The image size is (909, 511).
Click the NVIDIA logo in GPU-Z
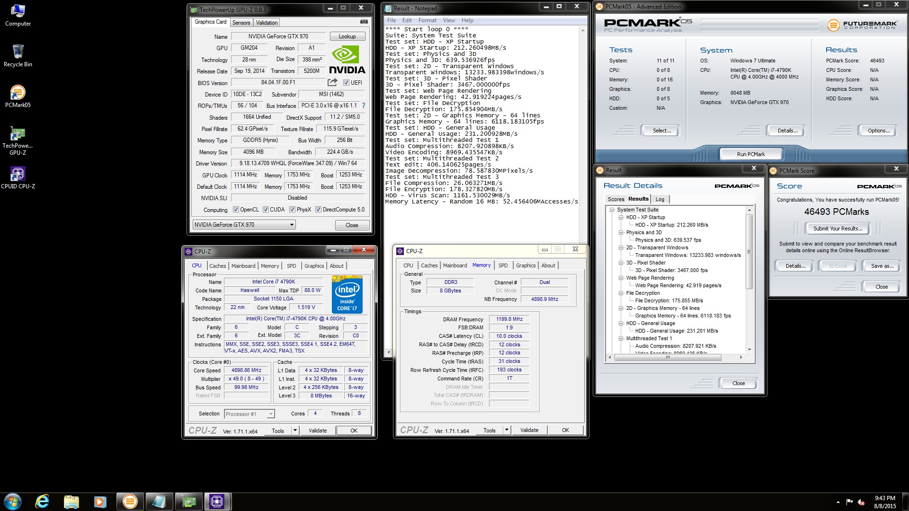[347, 60]
